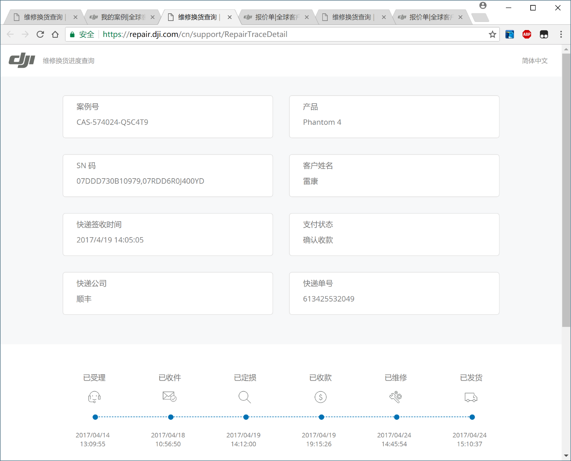Click case number CAS-574024-Q5C4T9
571x461 pixels.
pyautogui.click(x=112, y=122)
